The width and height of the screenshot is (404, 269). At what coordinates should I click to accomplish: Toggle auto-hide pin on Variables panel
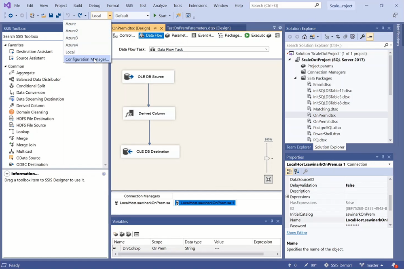coord(272,221)
